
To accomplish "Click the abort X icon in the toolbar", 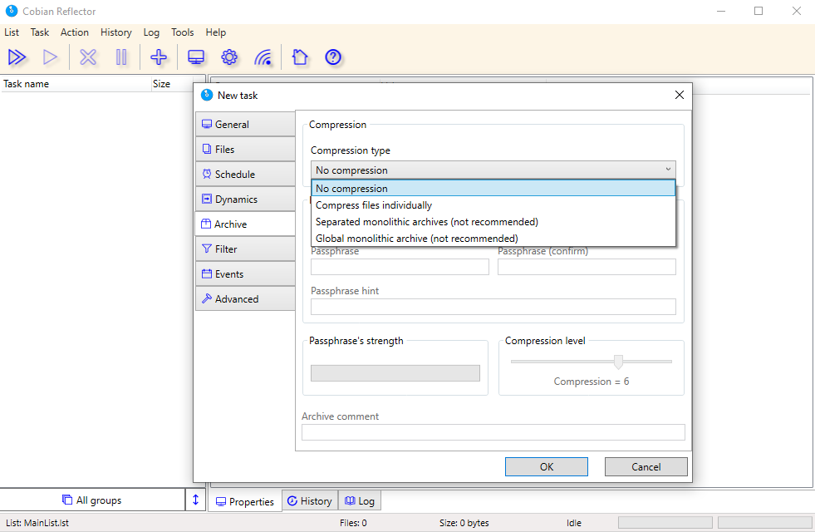I will click(x=88, y=57).
